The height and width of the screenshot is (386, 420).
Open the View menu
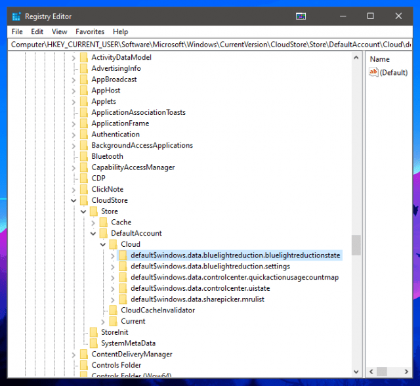pos(60,32)
